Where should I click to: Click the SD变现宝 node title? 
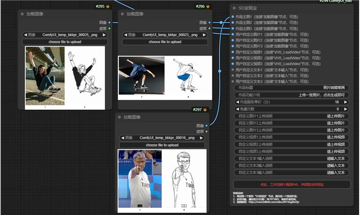[247, 8]
